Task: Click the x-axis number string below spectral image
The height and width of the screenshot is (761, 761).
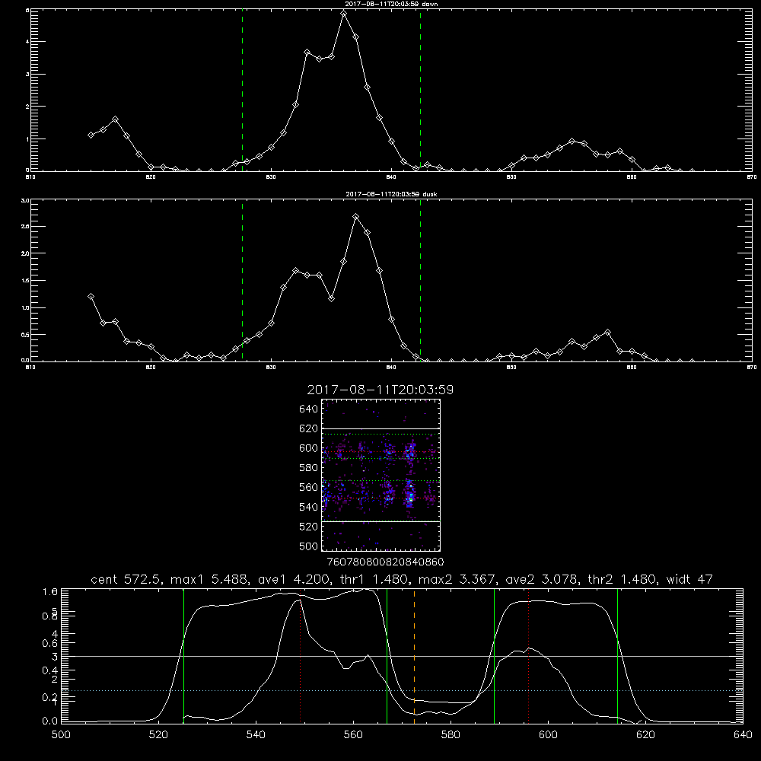Action: tap(385, 562)
